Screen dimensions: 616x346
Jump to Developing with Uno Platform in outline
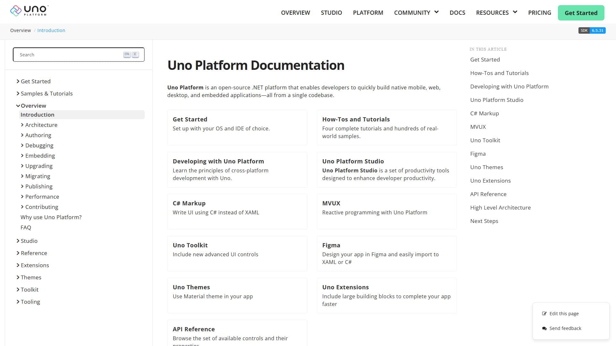pos(509,86)
